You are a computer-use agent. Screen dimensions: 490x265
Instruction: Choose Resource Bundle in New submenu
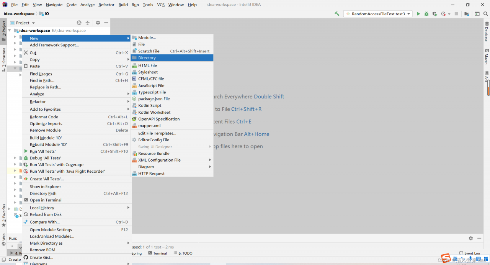tap(172, 154)
